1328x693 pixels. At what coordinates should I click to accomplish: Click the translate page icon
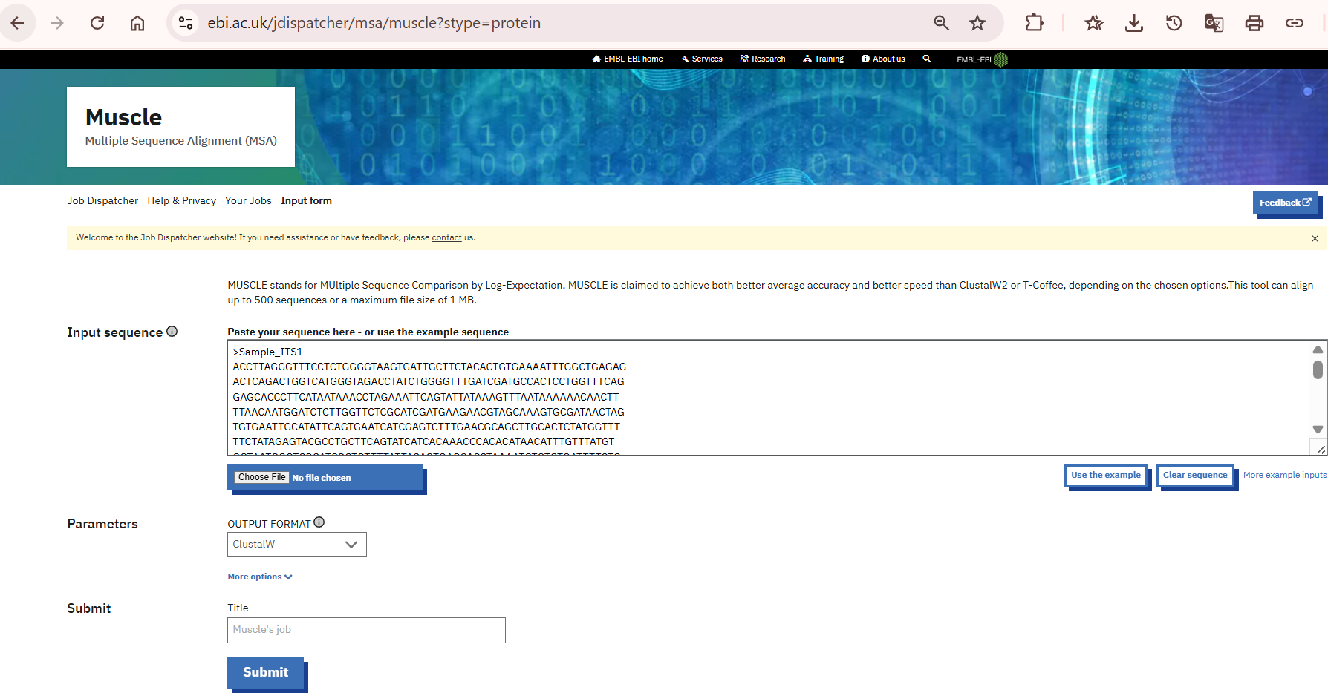pos(1214,23)
